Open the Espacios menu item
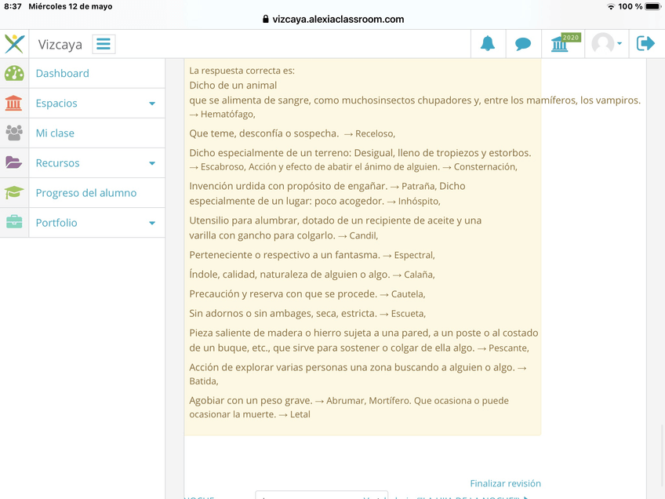The height and width of the screenshot is (499, 665). point(56,103)
